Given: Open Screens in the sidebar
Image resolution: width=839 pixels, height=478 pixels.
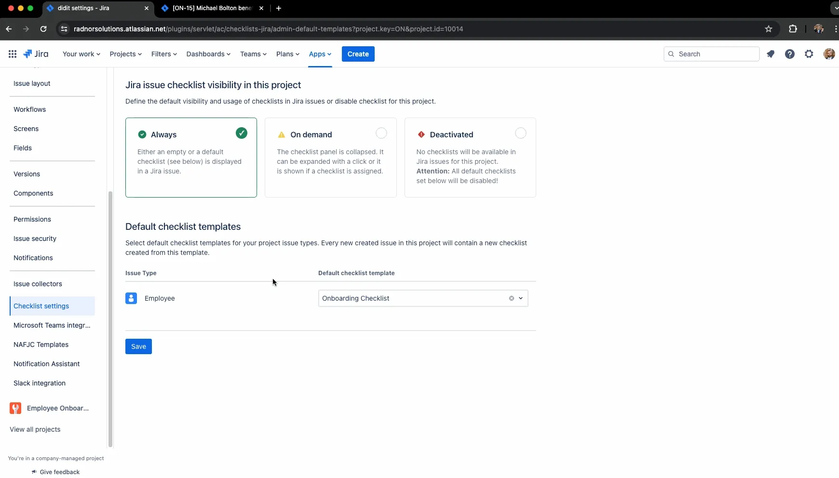Looking at the screenshot, I should [x=26, y=129].
